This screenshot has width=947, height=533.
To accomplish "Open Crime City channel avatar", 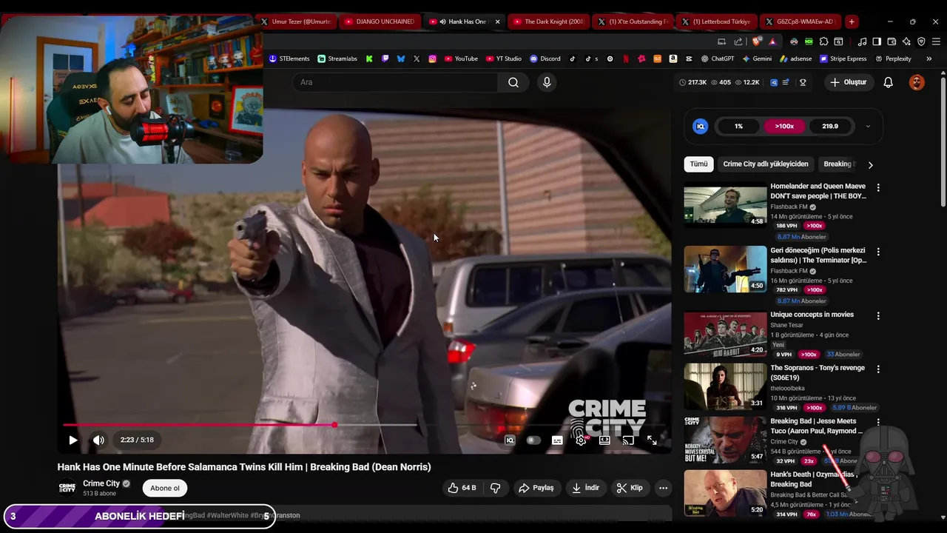I will click(67, 488).
